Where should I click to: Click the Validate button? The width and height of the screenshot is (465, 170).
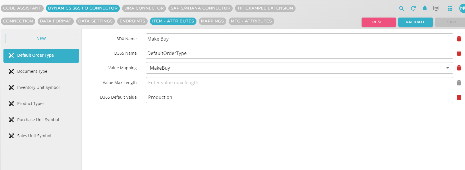click(x=415, y=22)
